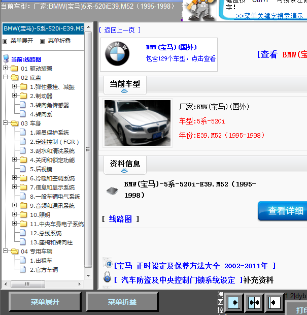
Task: Click the BMW logo image
Action: [x=117, y=54]
